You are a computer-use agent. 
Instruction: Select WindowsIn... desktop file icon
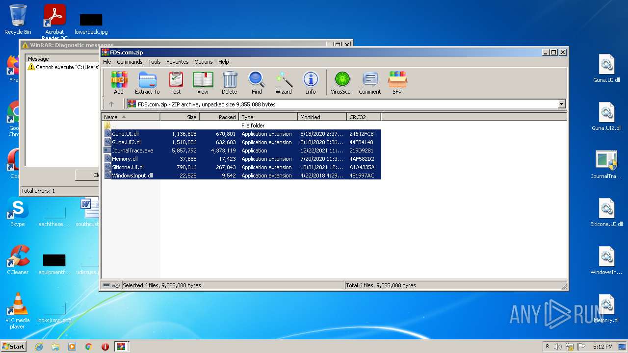pos(606,261)
